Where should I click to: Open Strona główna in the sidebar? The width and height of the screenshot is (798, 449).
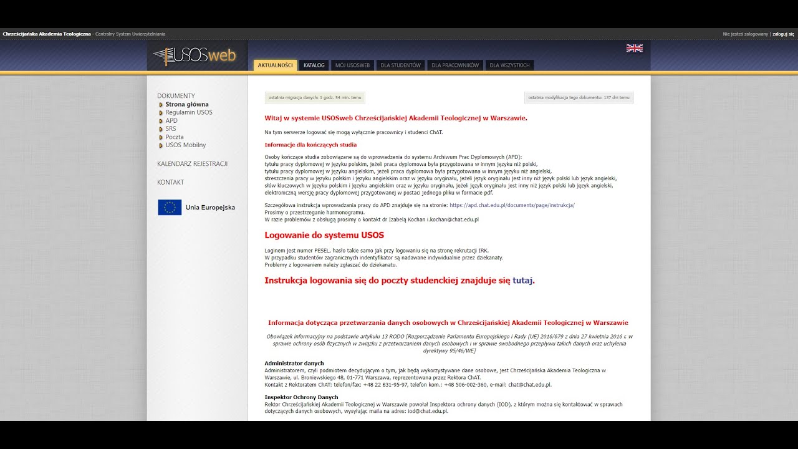(x=187, y=105)
